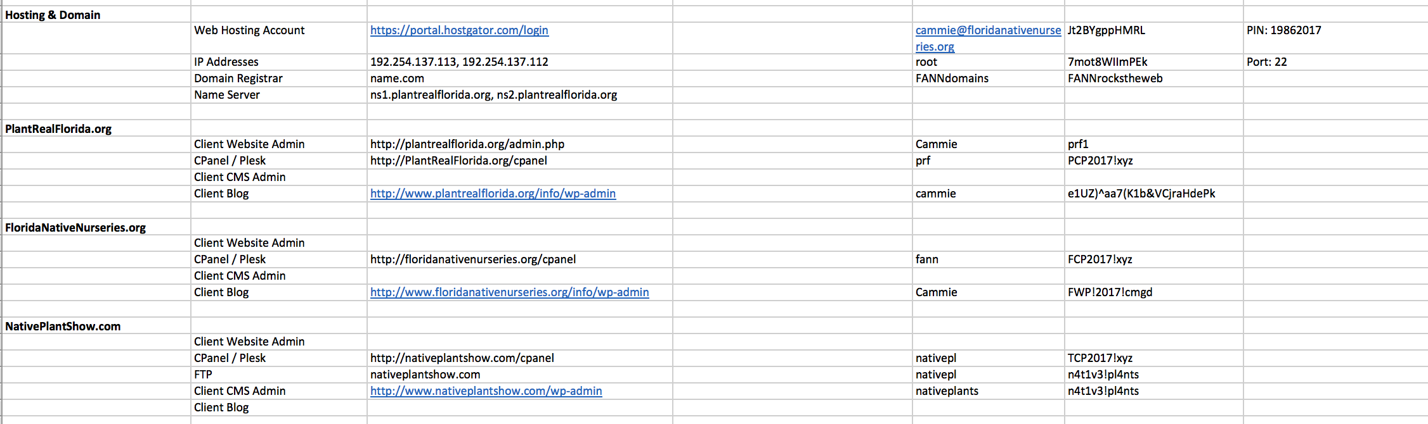Viewport: 1428px width, 424px height.
Task: Select the "name.com" registrar cell
Action: coord(397,78)
